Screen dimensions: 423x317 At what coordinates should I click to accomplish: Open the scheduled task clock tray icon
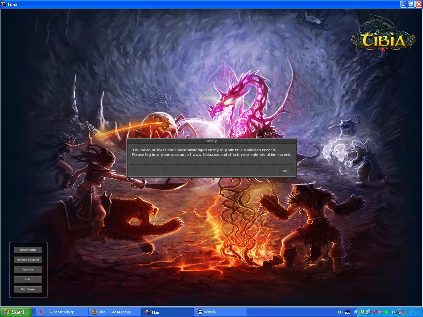pos(399,312)
